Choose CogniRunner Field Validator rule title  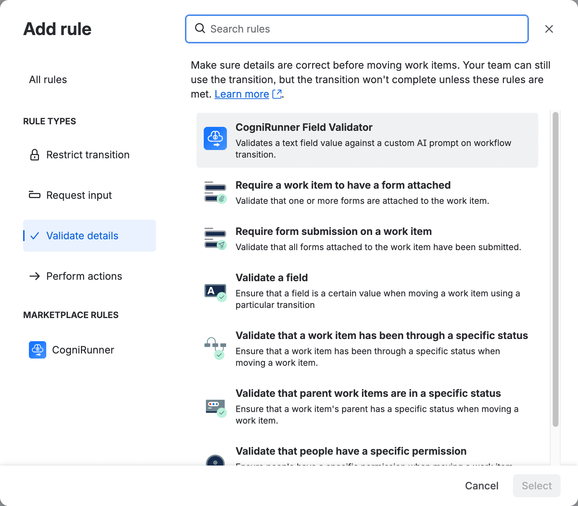[304, 127]
